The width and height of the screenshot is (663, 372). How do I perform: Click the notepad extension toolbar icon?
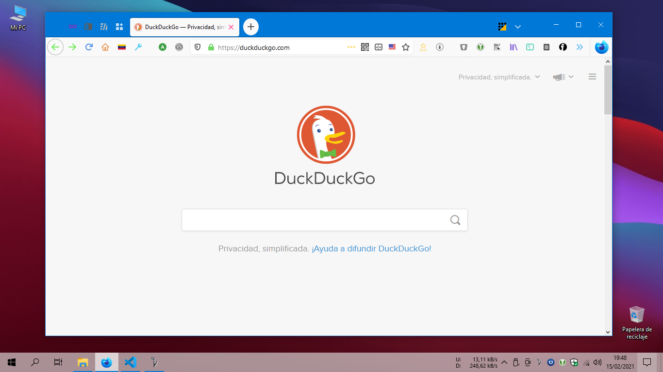click(x=547, y=47)
